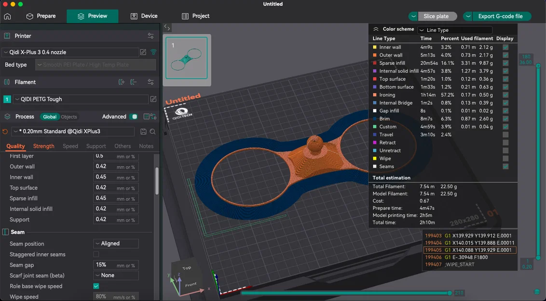Click the vertical layer slider top handle
The image size is (546, 301).
538,65
